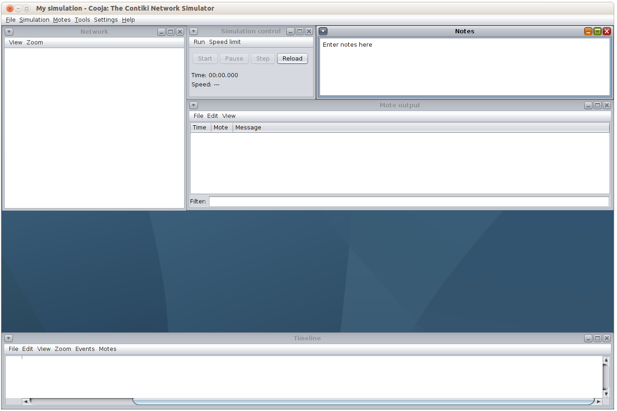Maximize the Simulation control panel

click(300, 31)
